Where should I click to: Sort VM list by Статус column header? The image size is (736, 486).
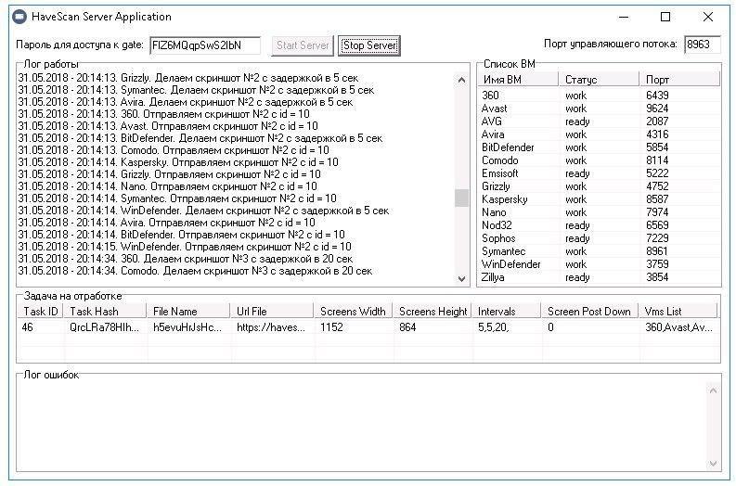coord(600,80)
